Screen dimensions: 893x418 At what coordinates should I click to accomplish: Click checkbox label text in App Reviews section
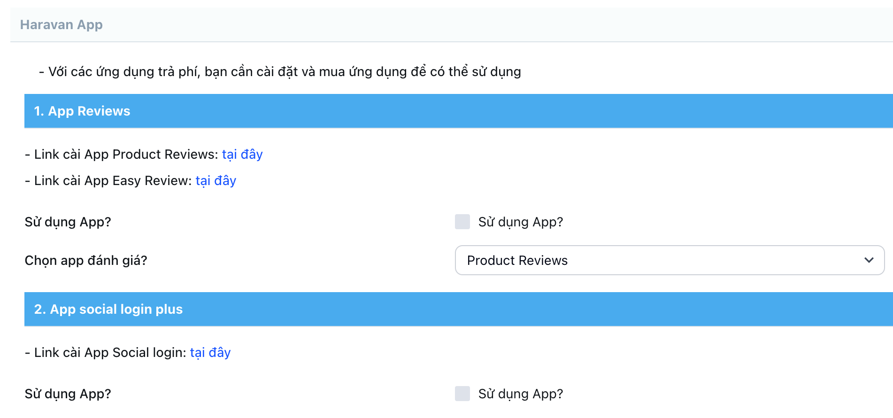tap(520, 222)
